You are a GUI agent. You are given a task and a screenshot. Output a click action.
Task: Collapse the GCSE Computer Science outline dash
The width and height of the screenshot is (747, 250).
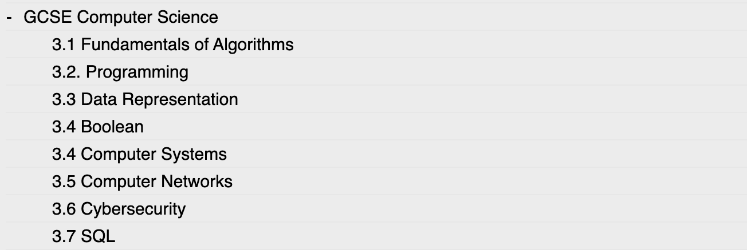click(x=10, y=17)
